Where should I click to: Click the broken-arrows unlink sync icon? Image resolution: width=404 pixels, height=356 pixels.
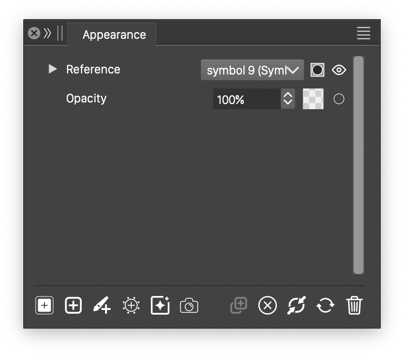click(297, 306)
